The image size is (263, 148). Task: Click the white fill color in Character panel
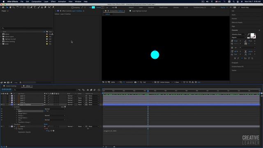click(x=252, y=35)
